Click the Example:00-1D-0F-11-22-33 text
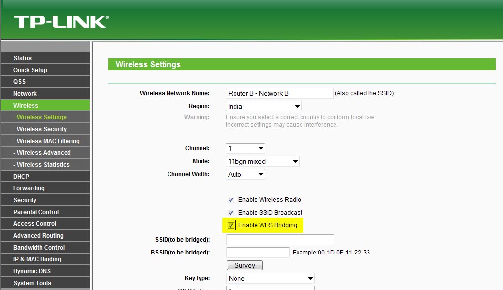Image resolution: width=503 pixels, height=290 pixels. [x=331, y=253]
